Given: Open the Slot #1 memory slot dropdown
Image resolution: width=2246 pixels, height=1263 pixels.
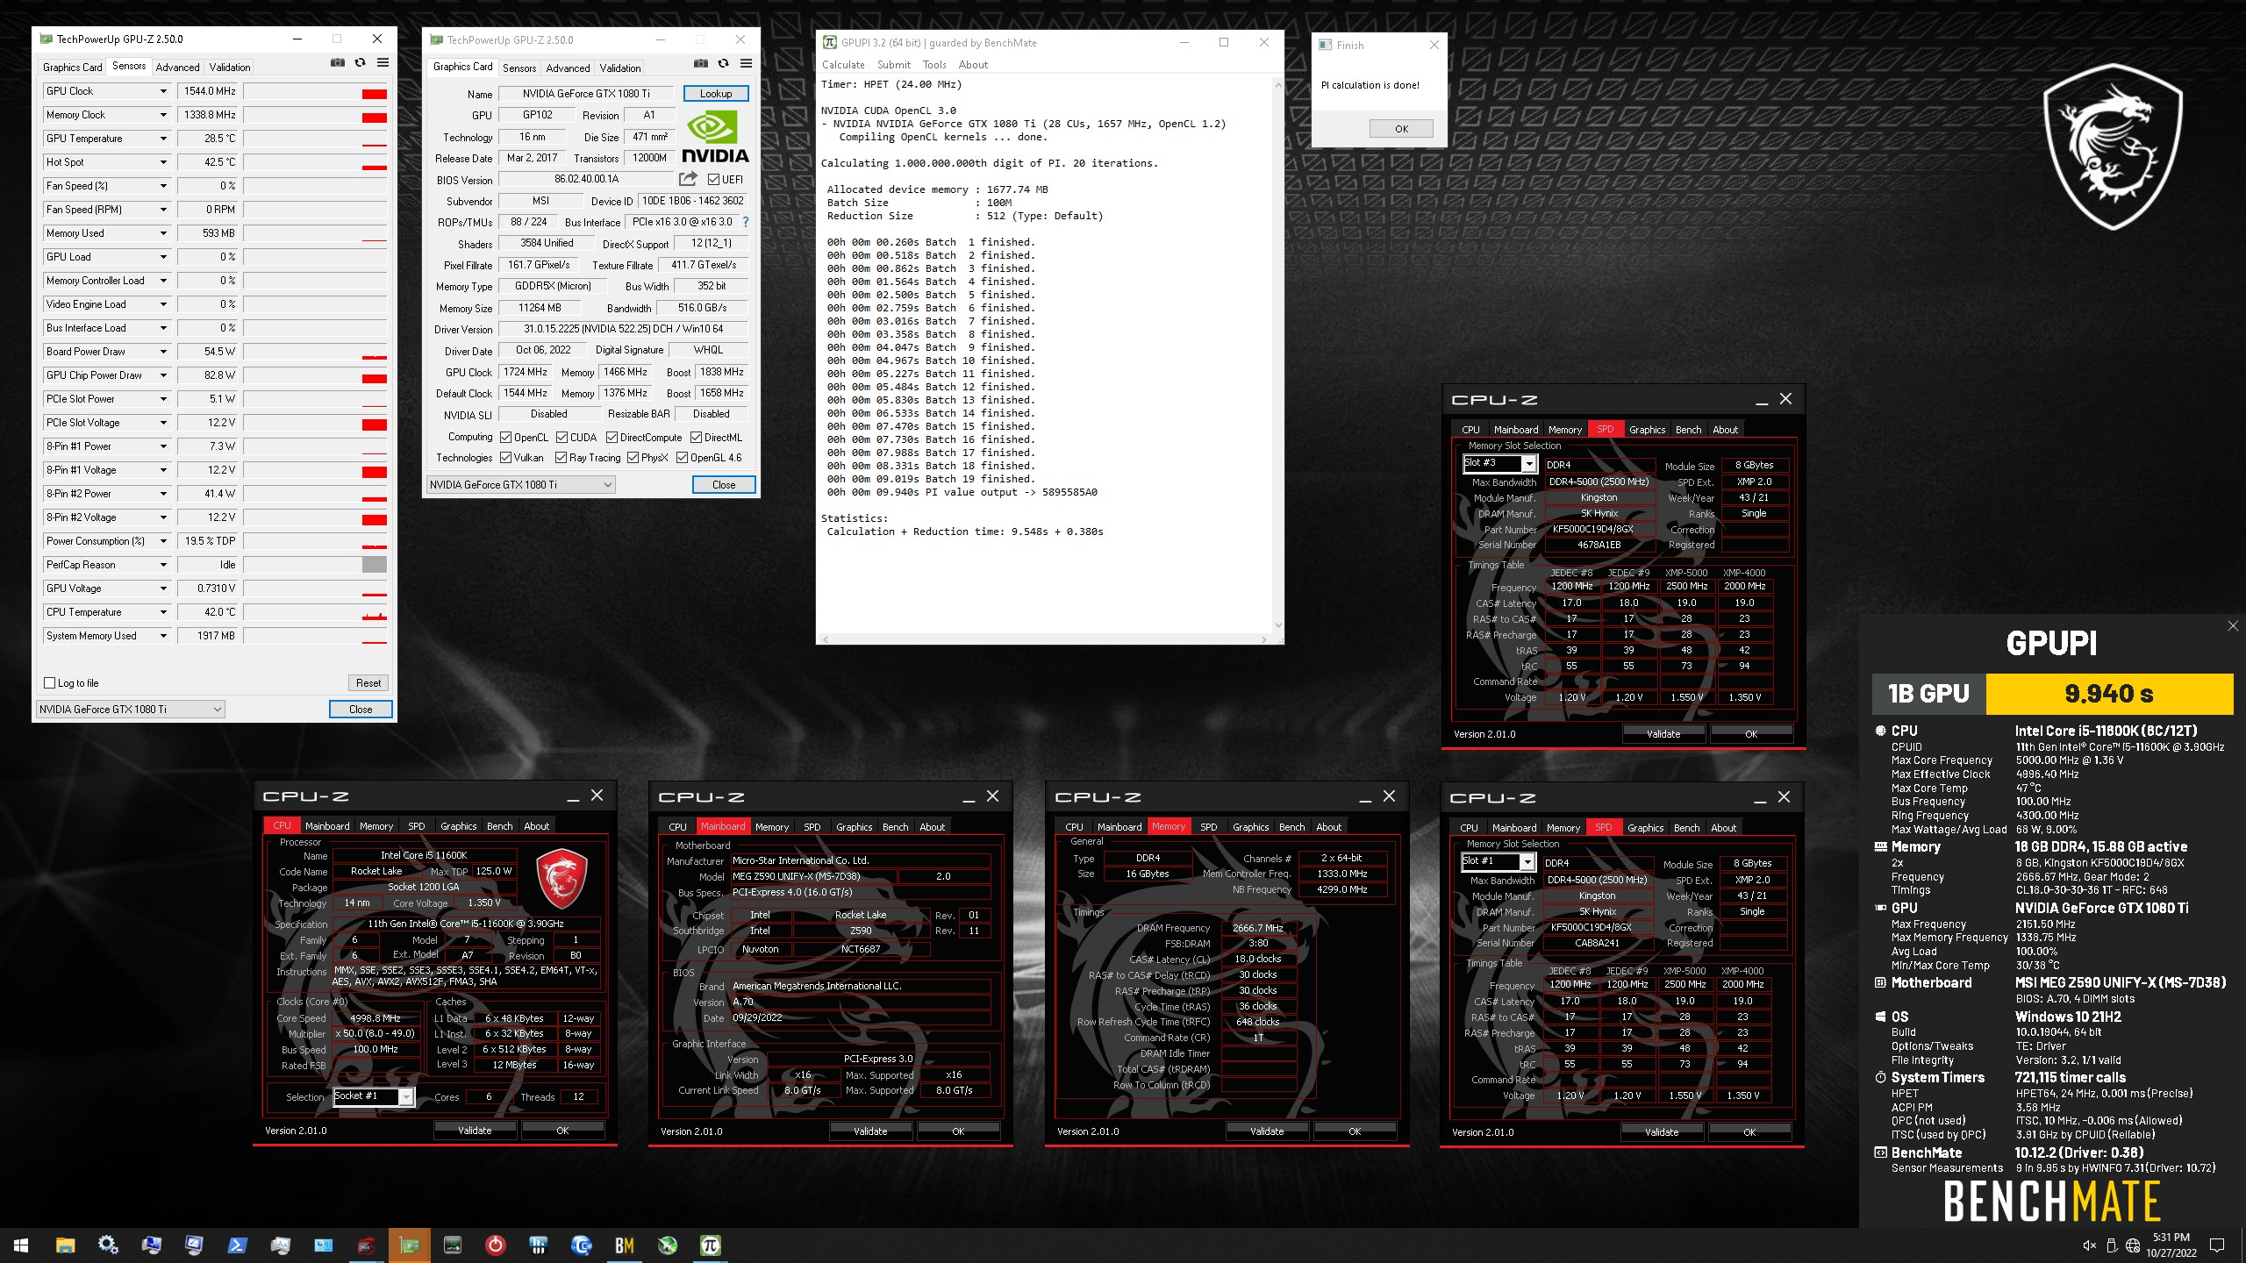Looking at the screenshot, I should tap(1527, 861).
